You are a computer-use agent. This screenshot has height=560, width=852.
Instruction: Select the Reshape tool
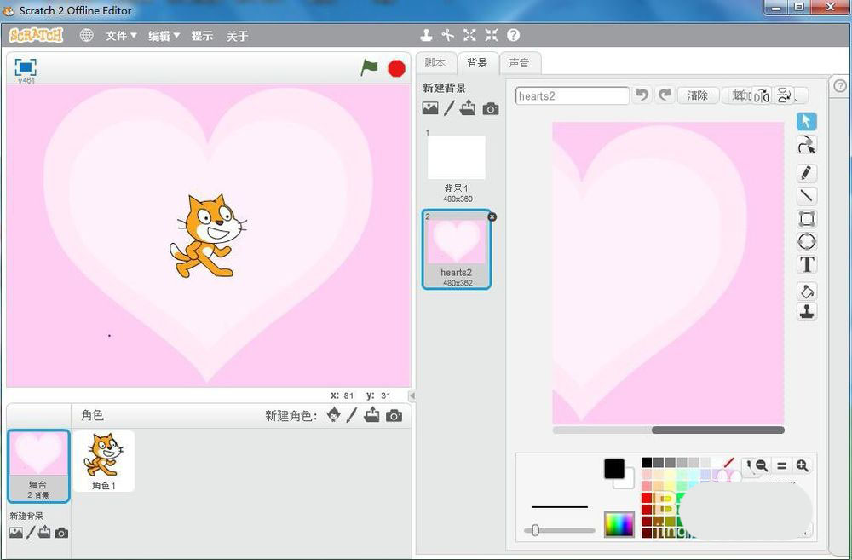(806, 145)
